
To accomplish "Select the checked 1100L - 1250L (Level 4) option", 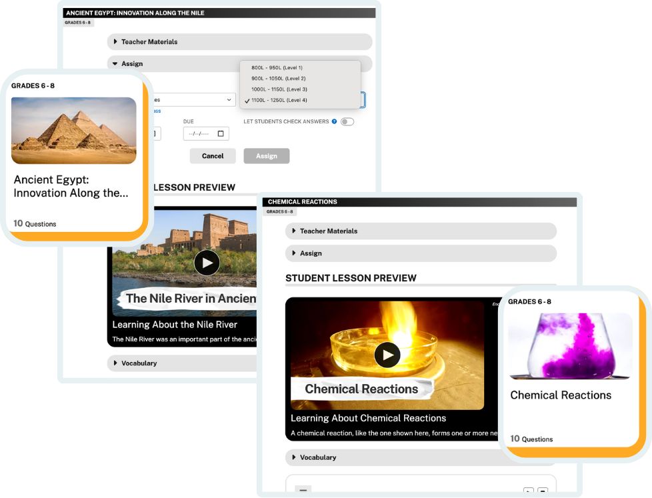I will click(x=279, y=100).
